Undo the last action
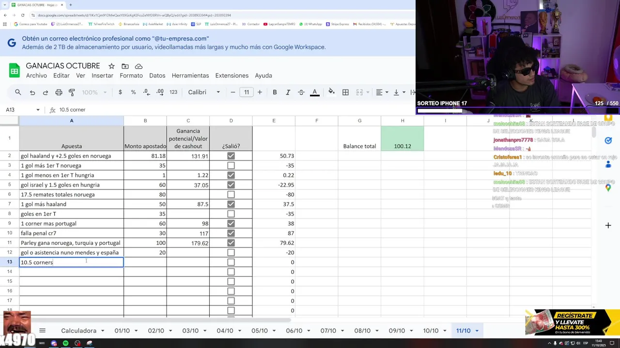 (32, 92)
